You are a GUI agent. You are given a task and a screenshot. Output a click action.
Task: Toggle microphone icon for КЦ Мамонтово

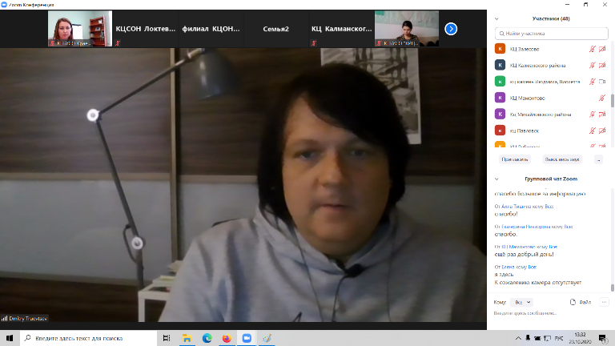[602, 98]
